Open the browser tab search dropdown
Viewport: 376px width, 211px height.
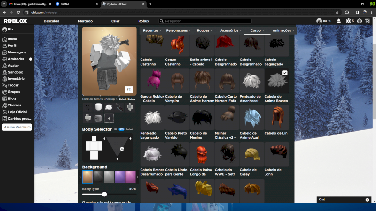click(x=4, y=4)
